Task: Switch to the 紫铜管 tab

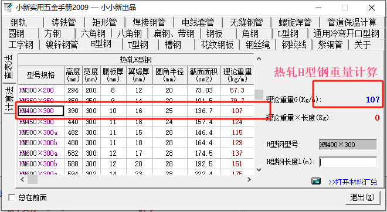Action: 330,45
